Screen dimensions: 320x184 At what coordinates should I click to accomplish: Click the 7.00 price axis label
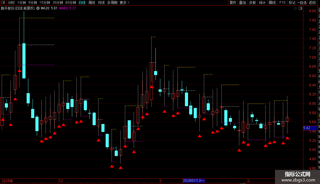point(312,57)
